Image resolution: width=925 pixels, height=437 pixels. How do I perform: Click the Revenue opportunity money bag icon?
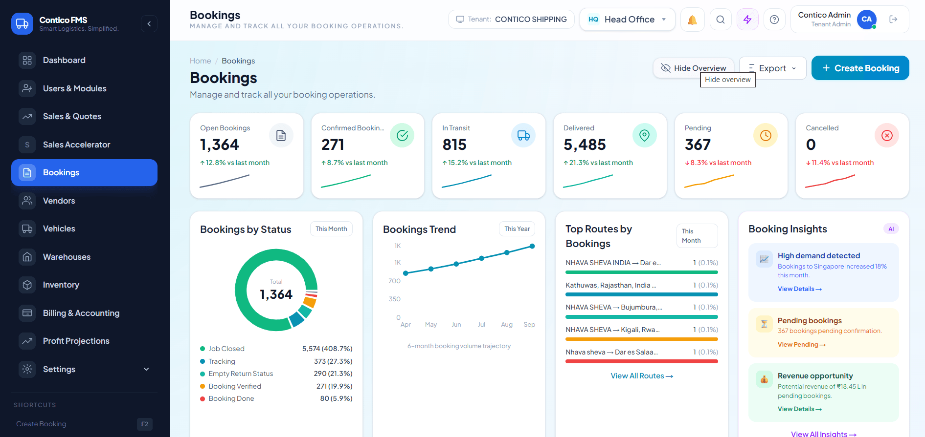pyautogui.click(x=764, y=379)
